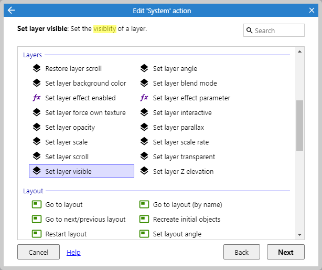Pick Set layer effect parameter text
The height and width of the screenshot is (270, 322).
(x=191, y=98)
